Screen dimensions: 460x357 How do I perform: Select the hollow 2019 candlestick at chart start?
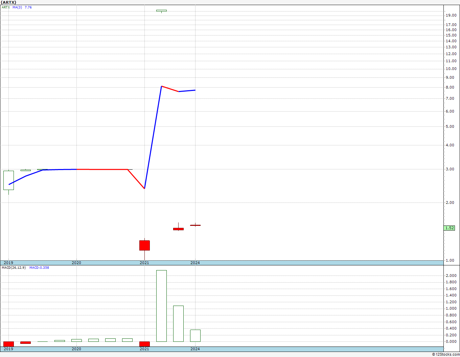8,180
